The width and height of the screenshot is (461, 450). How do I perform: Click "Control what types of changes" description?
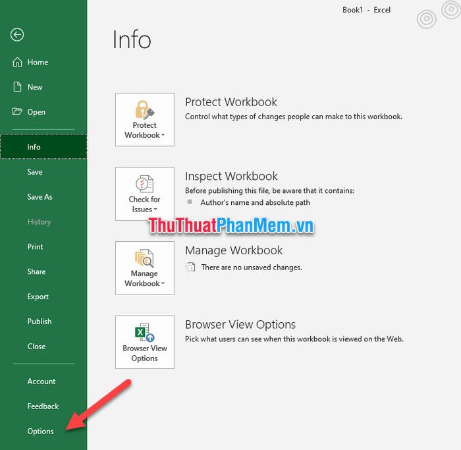pos(294,117)
